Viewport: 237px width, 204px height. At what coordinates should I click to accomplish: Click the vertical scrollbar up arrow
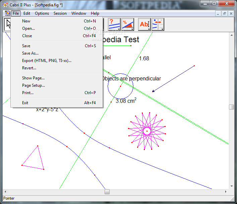pyautogui.click(x=232, y=35)
